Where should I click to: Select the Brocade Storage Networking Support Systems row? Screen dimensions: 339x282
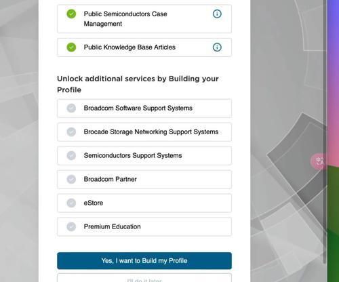pos(144,132)
